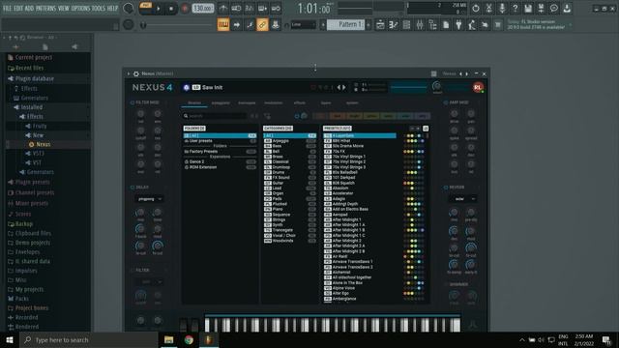Open the Snap 'Line' dropdown
Screen dimensions: 619x348
click(303, 24)
